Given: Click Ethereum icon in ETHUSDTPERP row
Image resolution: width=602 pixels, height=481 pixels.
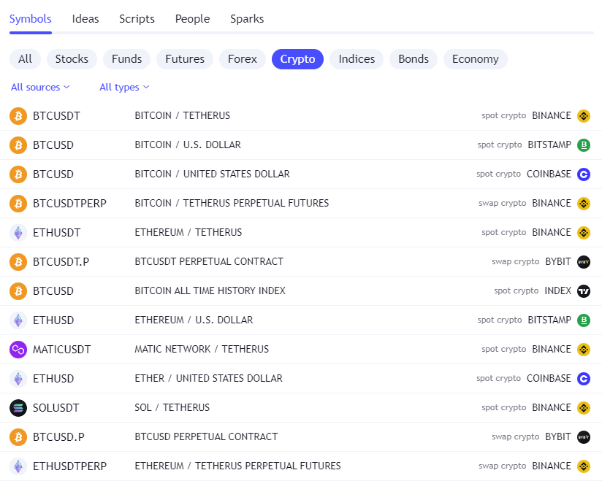Looking at the screenshot, I should point(18,466).
